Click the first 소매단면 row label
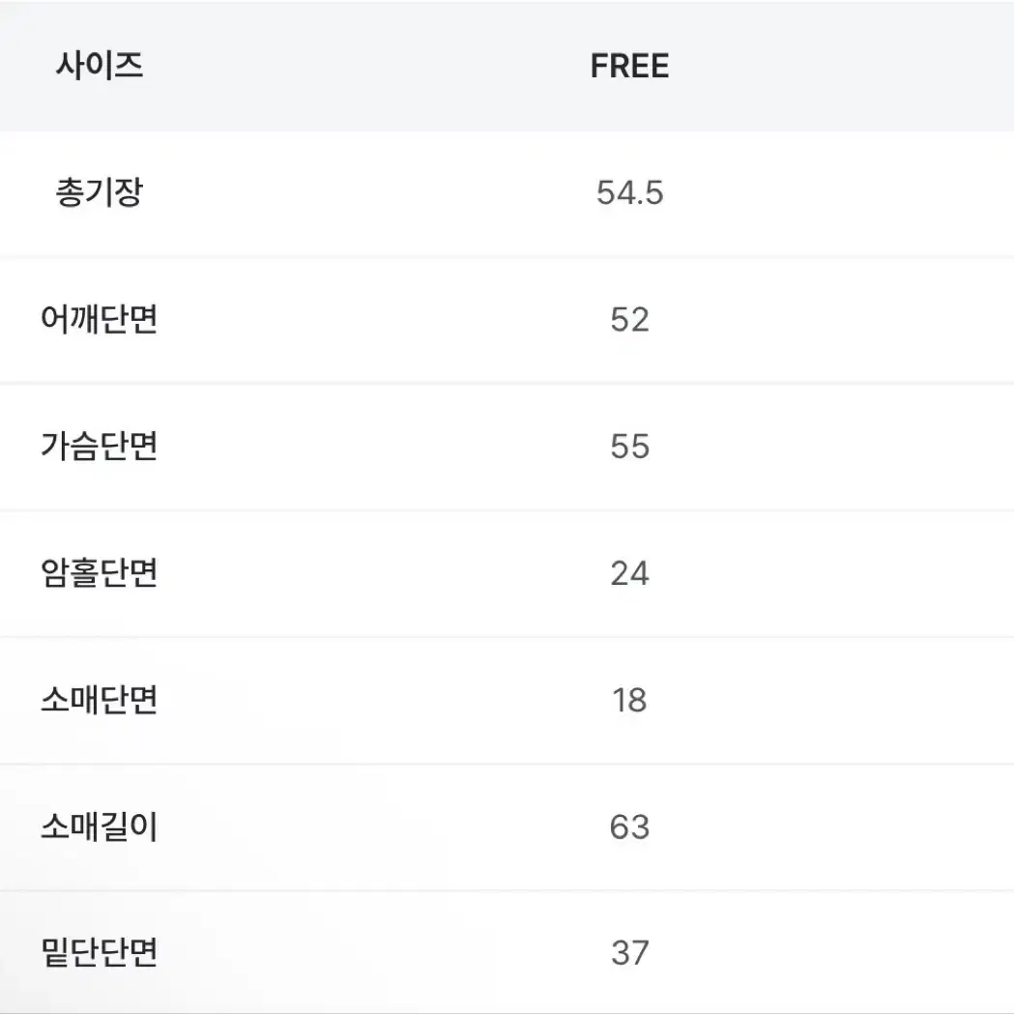The image size is (1014, 1014). [99, 699]
